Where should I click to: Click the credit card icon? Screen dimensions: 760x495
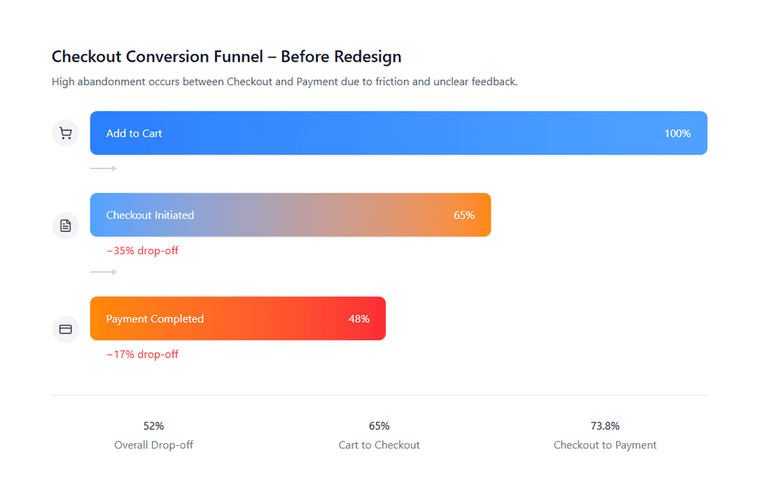tap(65, 329)
